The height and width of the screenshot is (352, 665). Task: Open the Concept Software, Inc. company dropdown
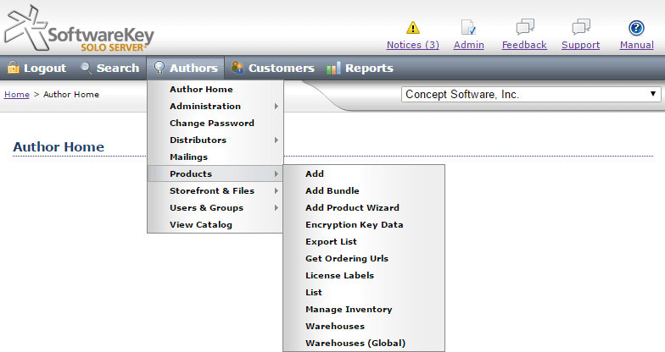click(x=531, y=95)
